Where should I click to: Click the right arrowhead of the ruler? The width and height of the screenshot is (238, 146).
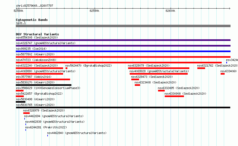[230, 9]
